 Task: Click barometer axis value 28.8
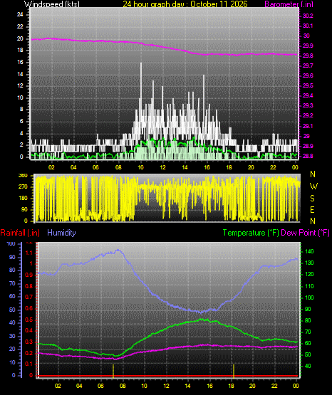pyautogui.click(x=308, y=156)
